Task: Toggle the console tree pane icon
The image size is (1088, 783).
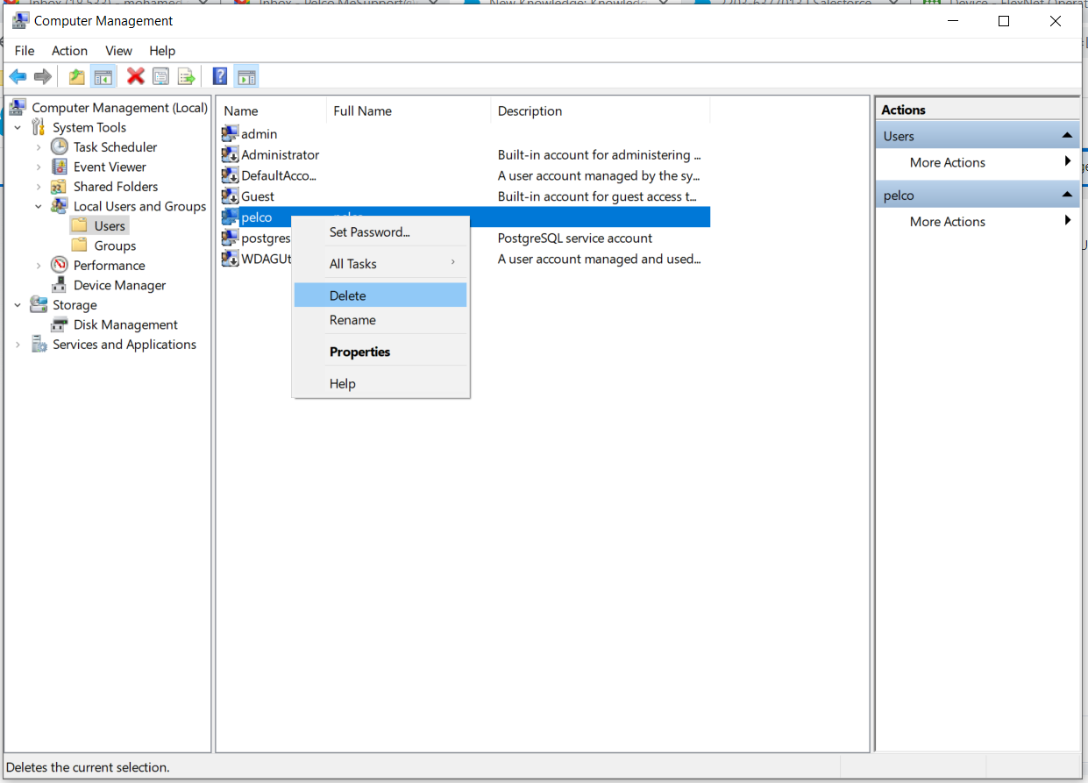Action: pyautogui.click(x=103, y=76)
